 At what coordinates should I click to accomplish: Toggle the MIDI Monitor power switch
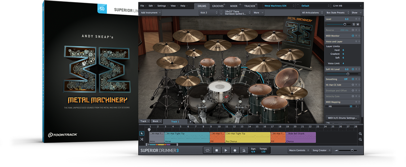pos(353,36)
